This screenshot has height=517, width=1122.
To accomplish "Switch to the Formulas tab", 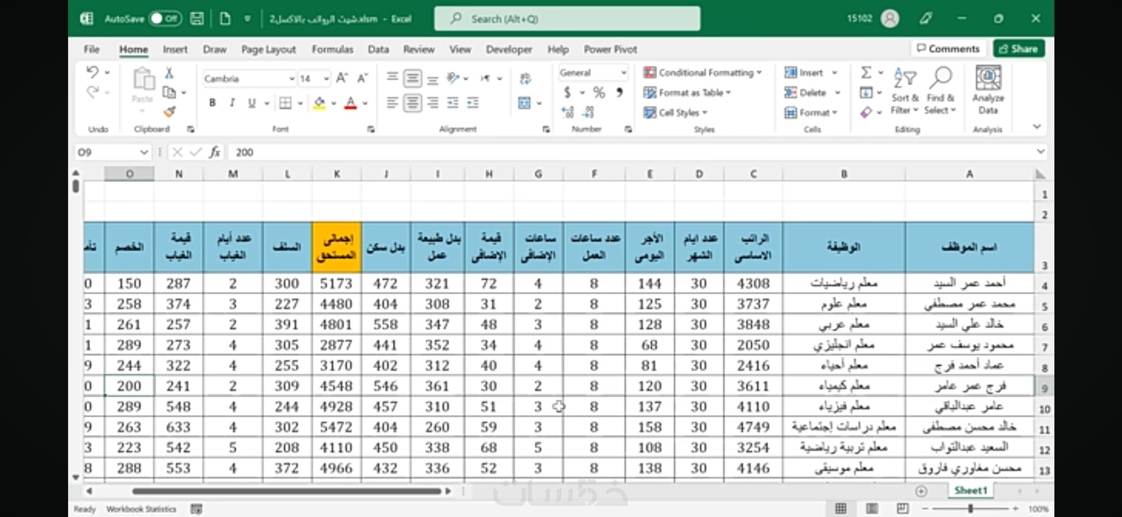I will (332, 49).
